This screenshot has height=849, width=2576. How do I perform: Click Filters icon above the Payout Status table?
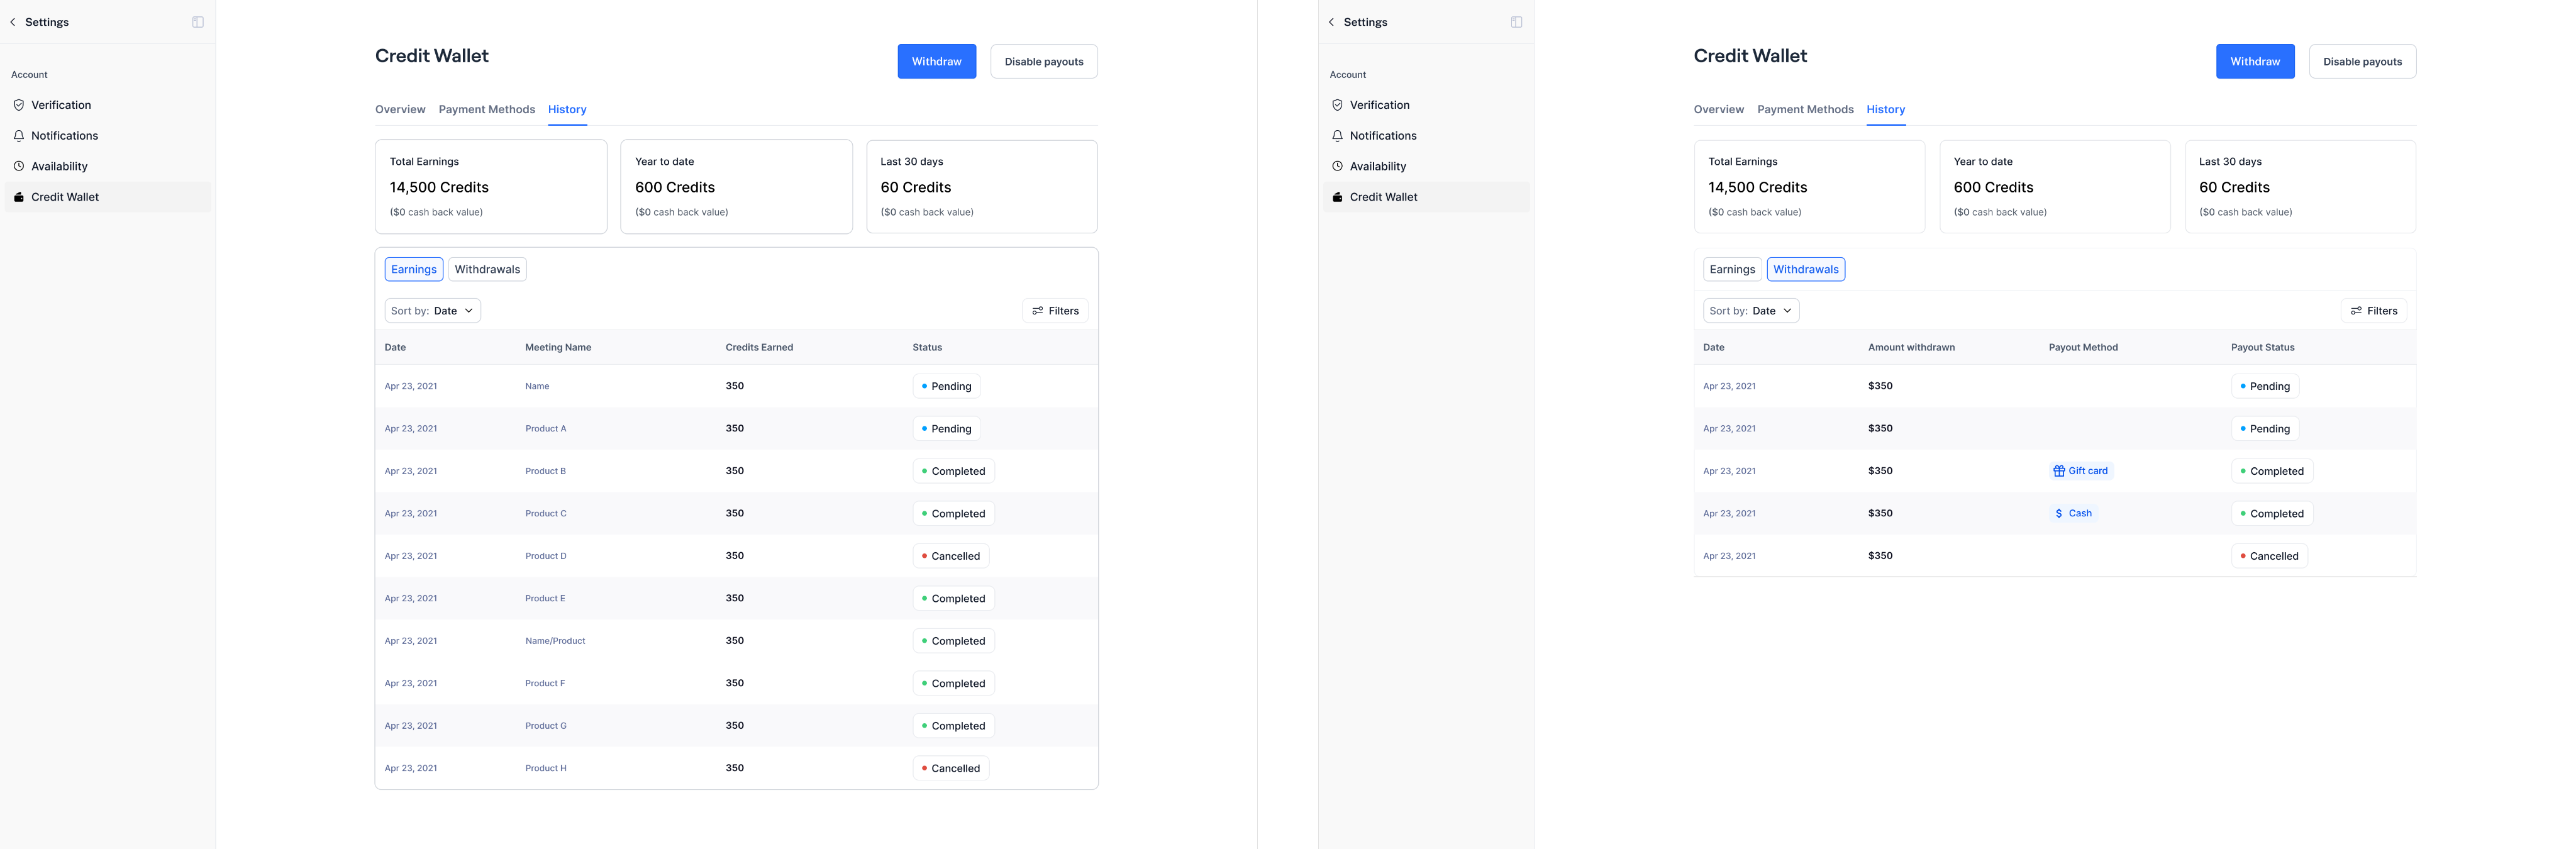pos(2356,311)
